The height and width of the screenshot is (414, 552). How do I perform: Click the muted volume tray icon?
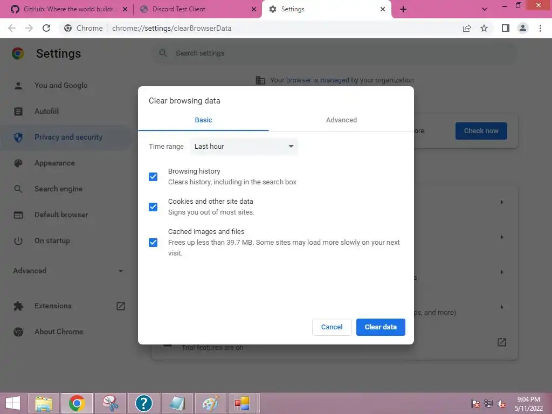click(501, 404)
